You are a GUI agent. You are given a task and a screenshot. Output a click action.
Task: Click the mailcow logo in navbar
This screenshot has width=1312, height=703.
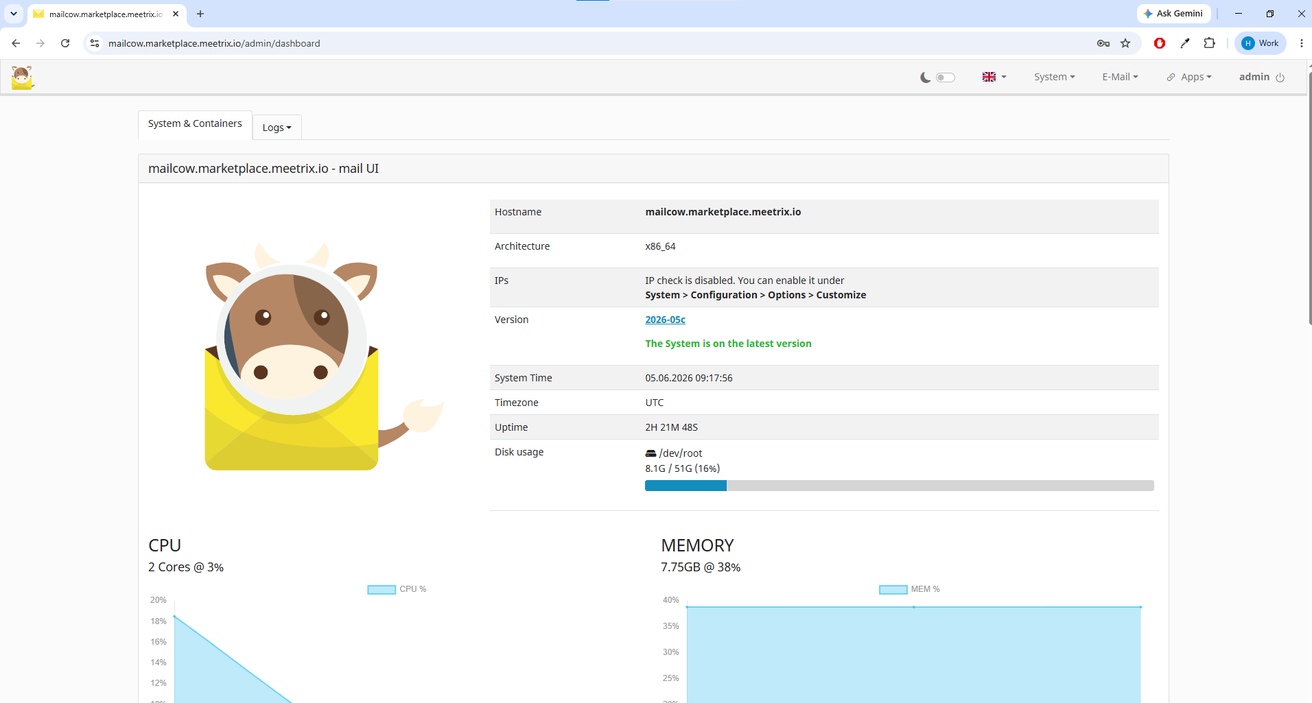coord(23,78)
